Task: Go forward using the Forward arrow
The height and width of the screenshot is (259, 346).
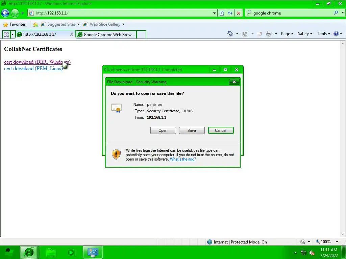Action: click(15, 13)
